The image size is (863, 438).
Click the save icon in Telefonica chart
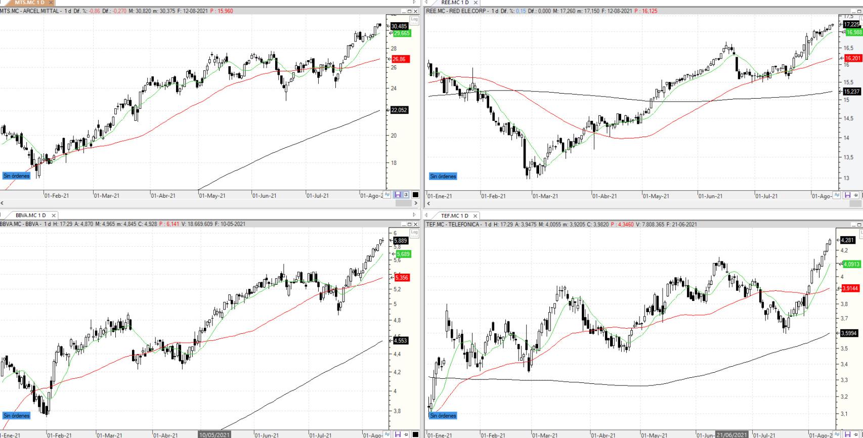(x=848, y=434)
